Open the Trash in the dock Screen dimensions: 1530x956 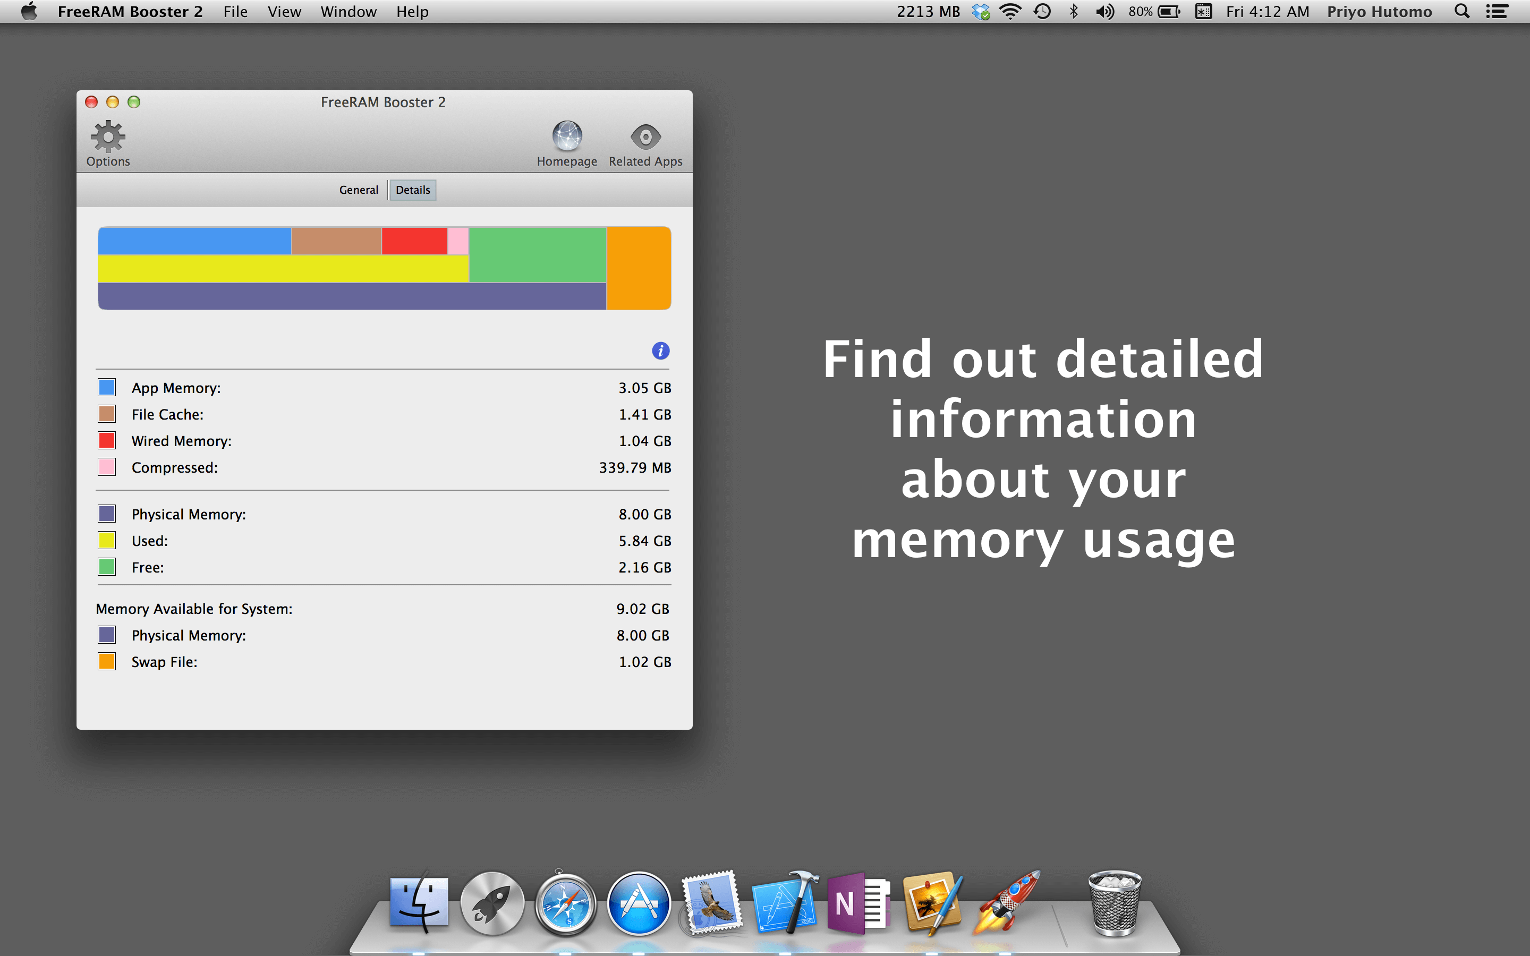coord(1115,904)
